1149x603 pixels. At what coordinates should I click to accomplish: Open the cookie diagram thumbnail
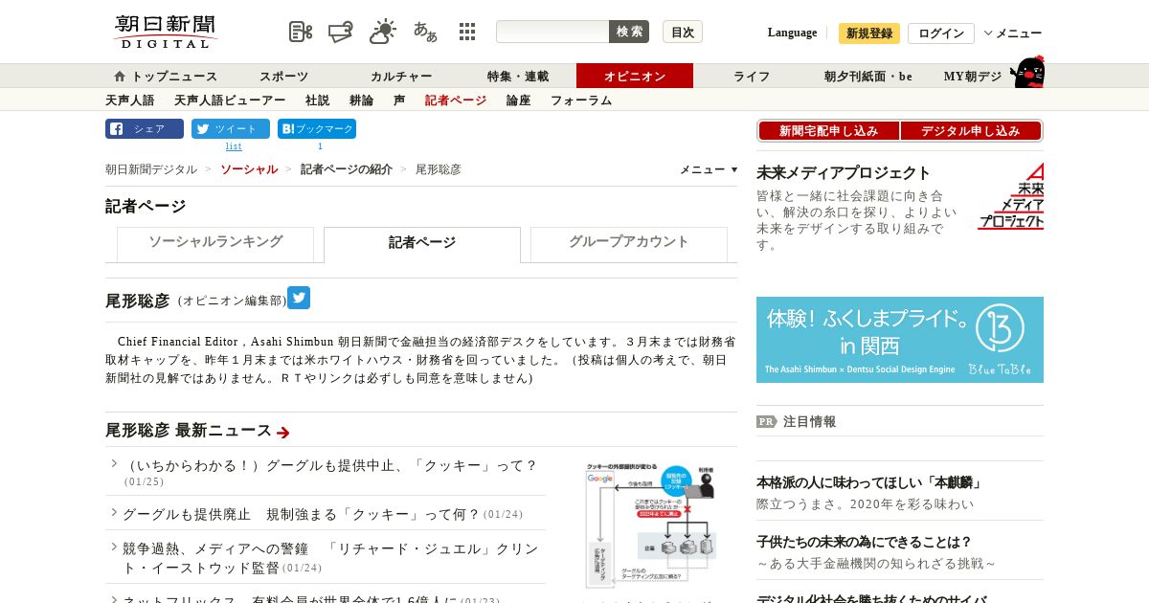point(649,525)
